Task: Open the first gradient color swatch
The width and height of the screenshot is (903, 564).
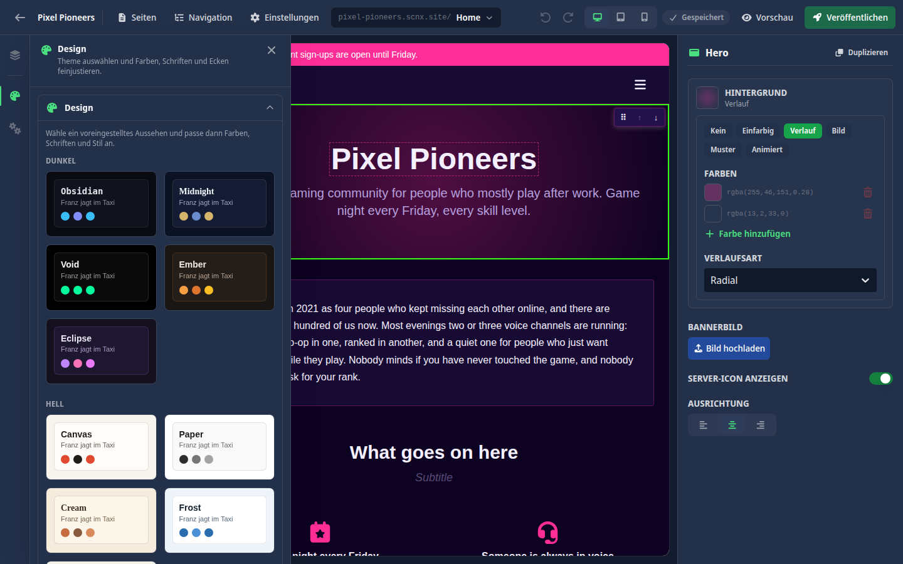Action: coord(713,192)
